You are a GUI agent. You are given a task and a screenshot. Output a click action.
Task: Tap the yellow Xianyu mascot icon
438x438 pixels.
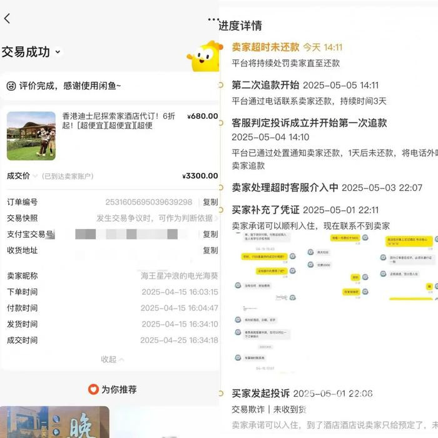(205, 56)
